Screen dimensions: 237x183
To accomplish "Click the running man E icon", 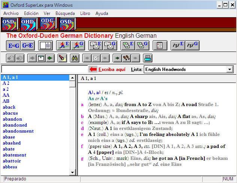I will pyautogui.click(x=63, y=45).
